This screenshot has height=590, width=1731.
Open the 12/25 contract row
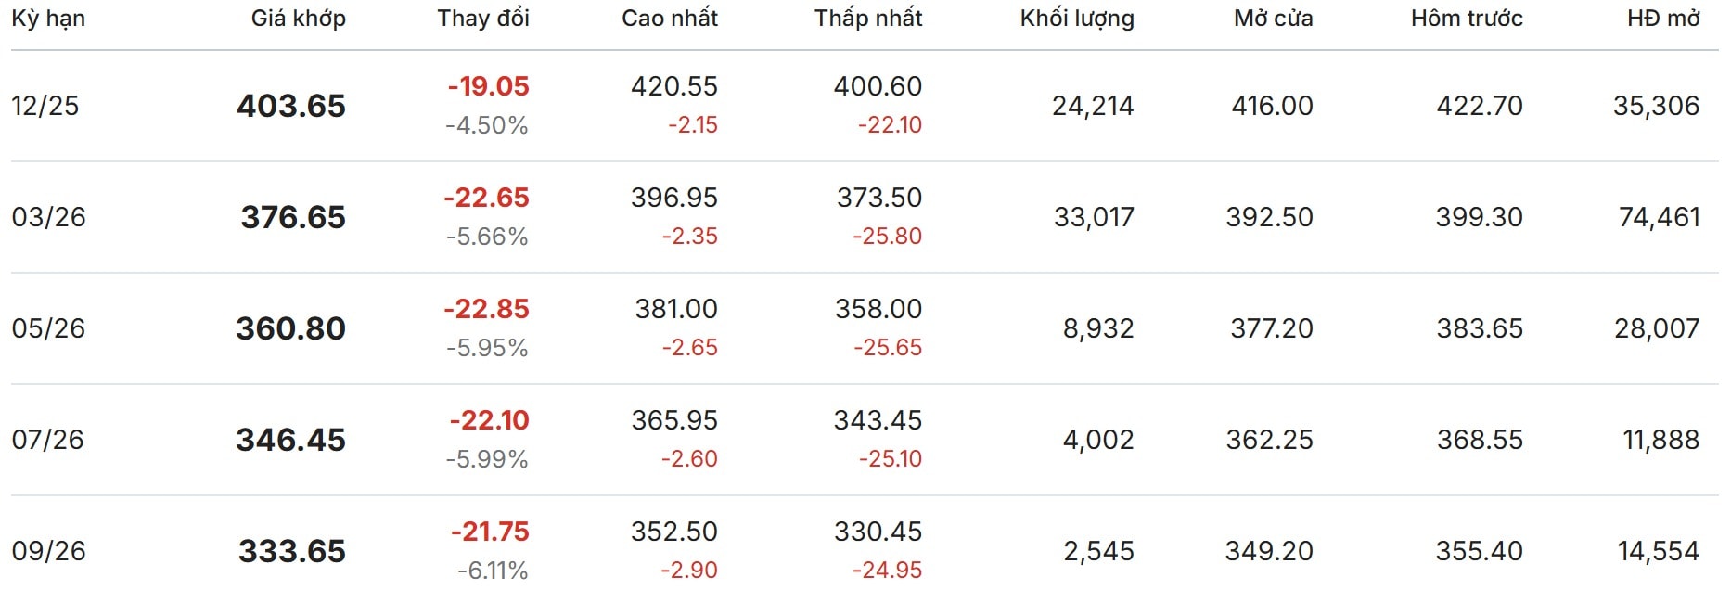tap(45, 106)
